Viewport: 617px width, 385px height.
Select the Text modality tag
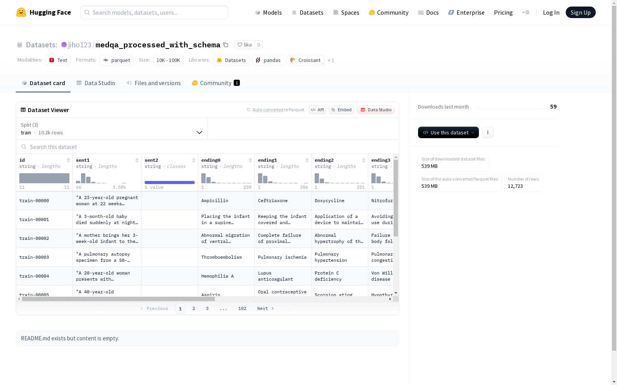click(x=58, y=60)
